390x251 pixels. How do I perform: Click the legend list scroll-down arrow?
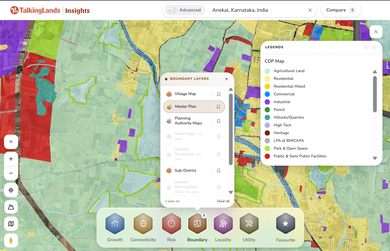(375, 158)
